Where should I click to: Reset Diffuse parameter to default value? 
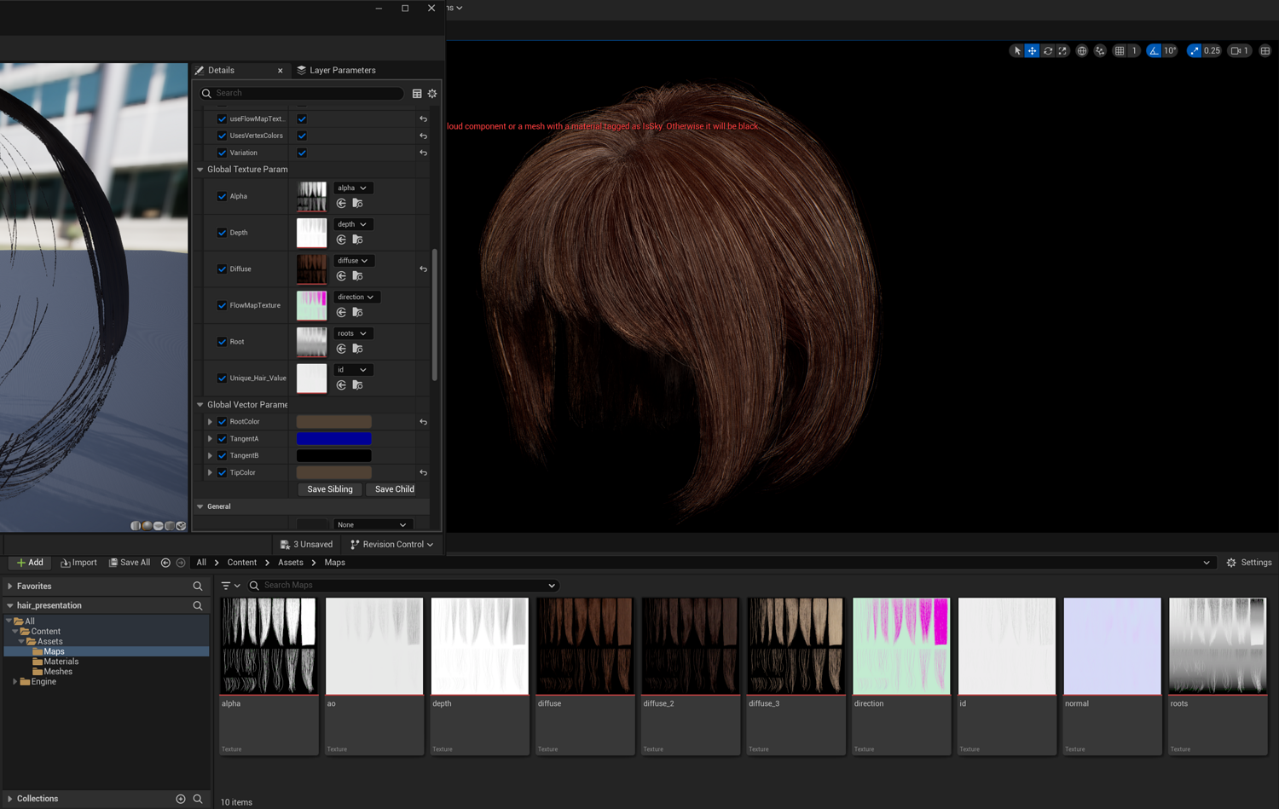(x=423, y=269)
